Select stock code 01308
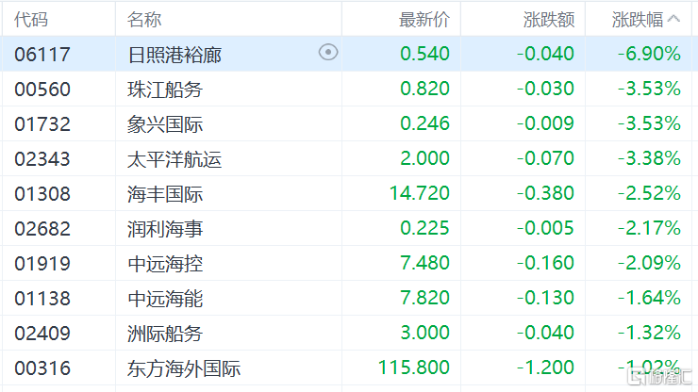Screen dimensions: 698x392 pyautogui.click(x=42, y=193)
